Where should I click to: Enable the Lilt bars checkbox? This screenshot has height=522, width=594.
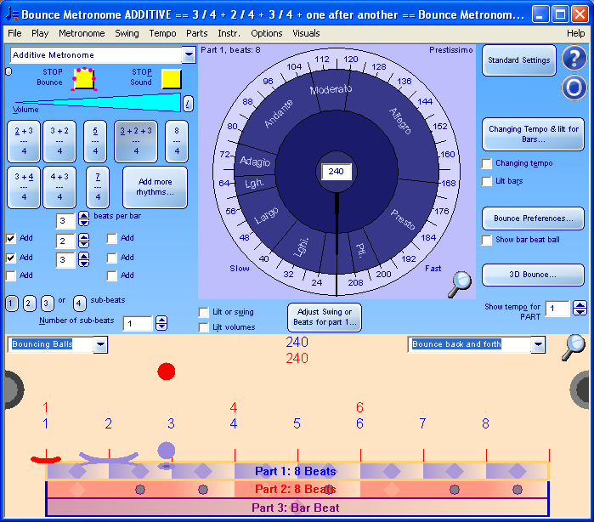487,181
